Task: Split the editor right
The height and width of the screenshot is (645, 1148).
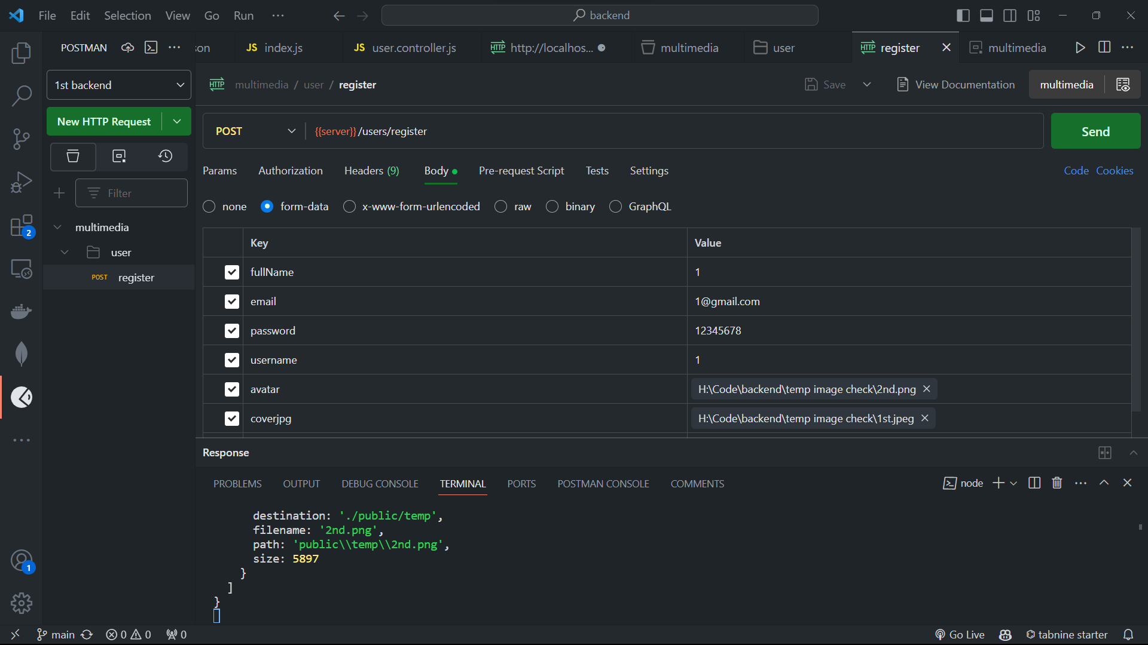Action: (1104, 48)
